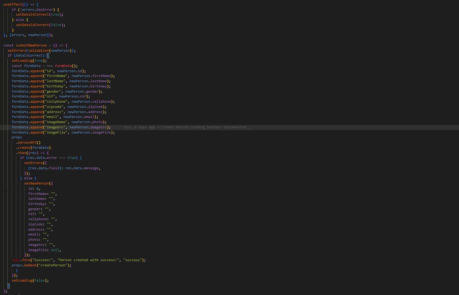The height and width of the screenshot is (295, 459).
Task: Click the .then((res) => { line
Action: point(32,153)
